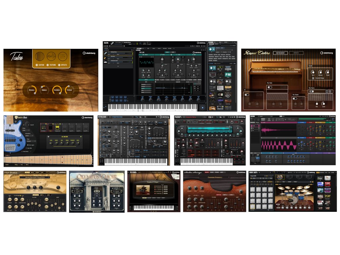Screen dimensions: 340x255
Task: Click the Steinberg logo in Studio Strings
Action: point(241,172)
